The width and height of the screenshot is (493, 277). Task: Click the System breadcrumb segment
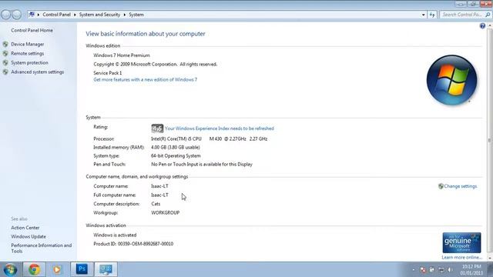136,15
